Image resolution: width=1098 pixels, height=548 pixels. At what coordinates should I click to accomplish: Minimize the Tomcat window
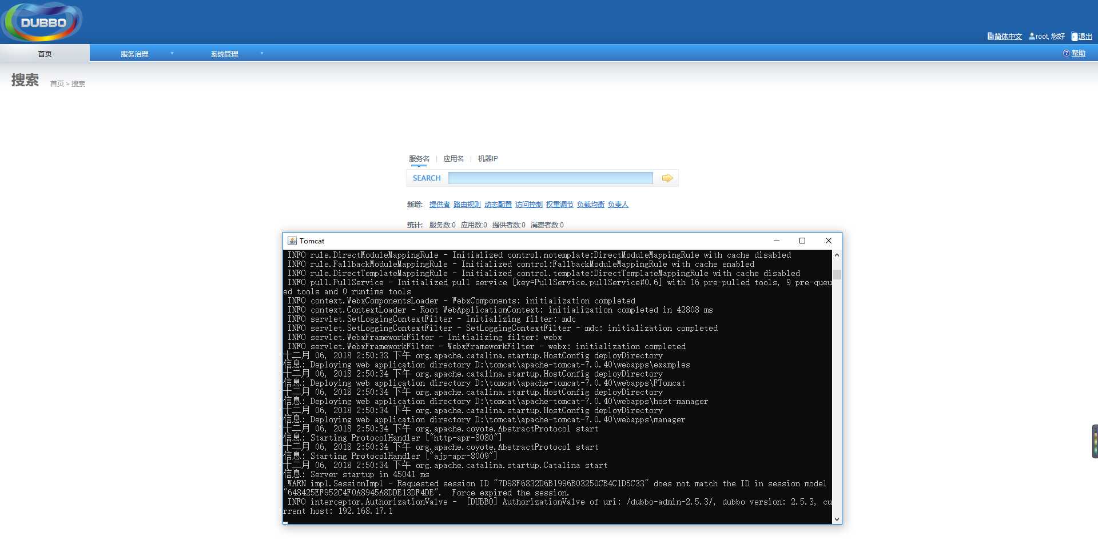(x=776, y=241)
